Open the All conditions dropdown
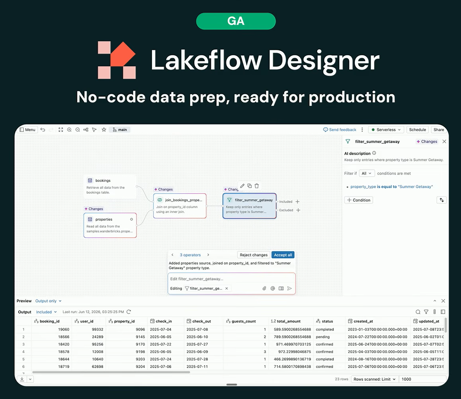 pyautogui.click(x=367, y=174)
